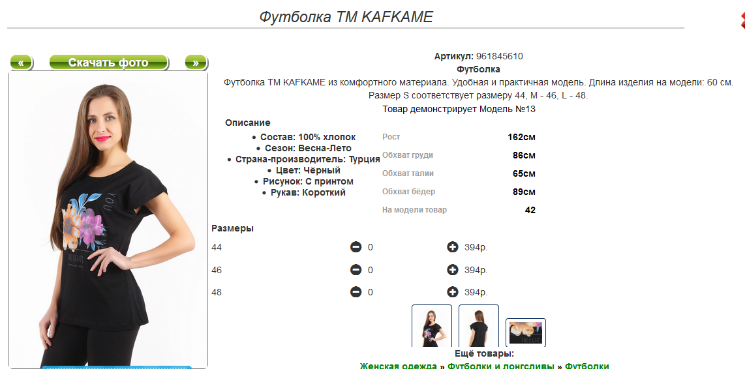
Task: Decrease quantity for size 44
Action: (x=356, y=248)
